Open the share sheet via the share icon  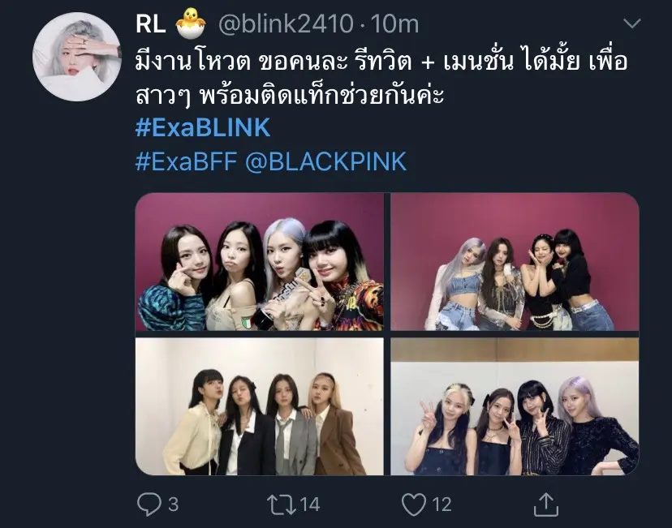(x=546, y=504)
